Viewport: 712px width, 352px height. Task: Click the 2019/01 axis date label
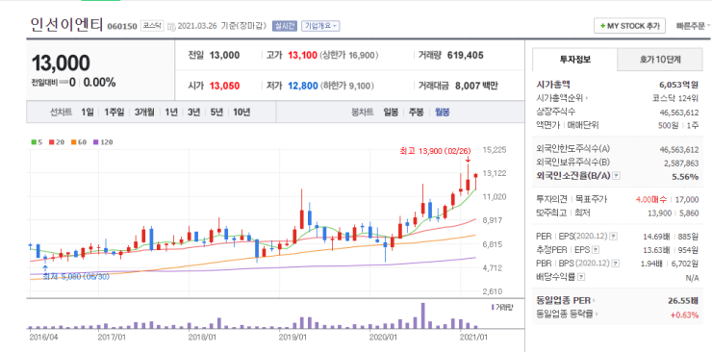292,337
